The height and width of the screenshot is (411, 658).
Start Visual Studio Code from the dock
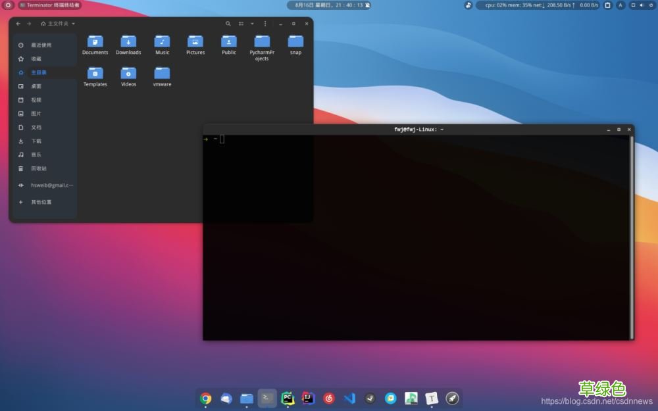pyautogui.click(x=349, y=399)
